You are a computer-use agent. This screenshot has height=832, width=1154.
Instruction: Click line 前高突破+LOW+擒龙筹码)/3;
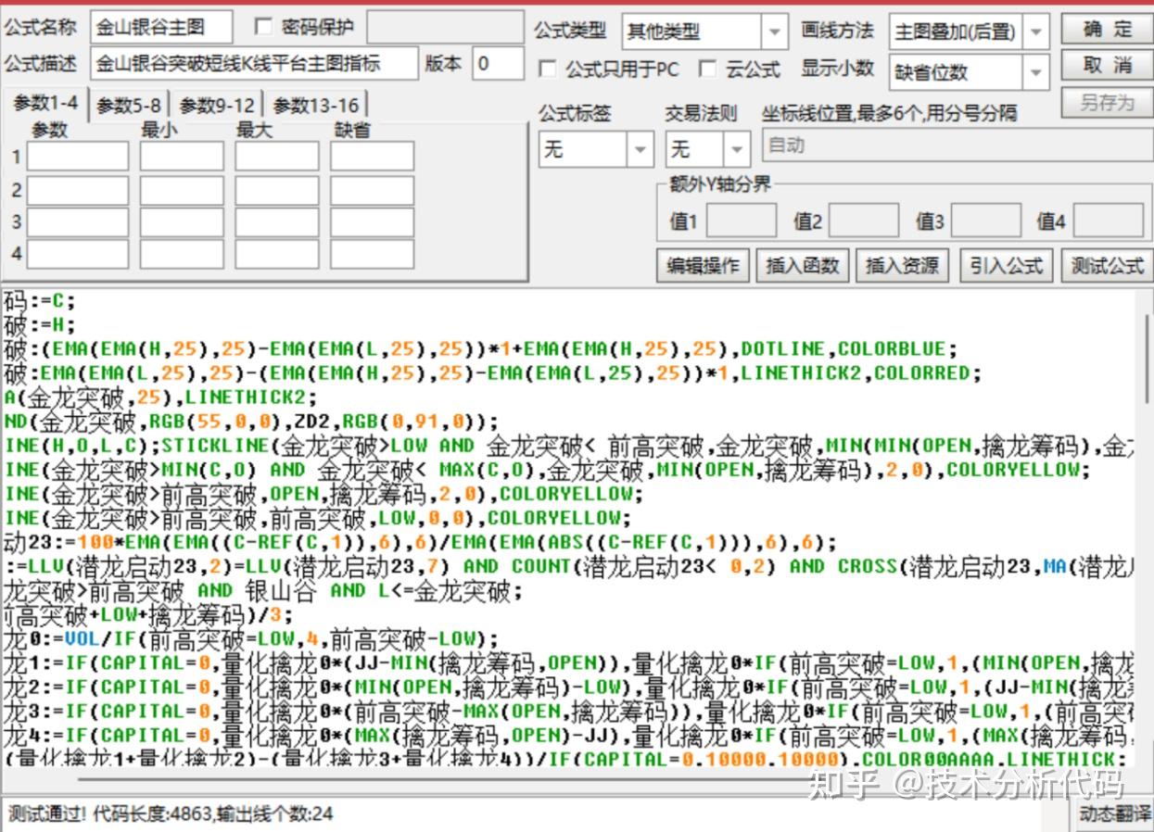coord(148,614)
